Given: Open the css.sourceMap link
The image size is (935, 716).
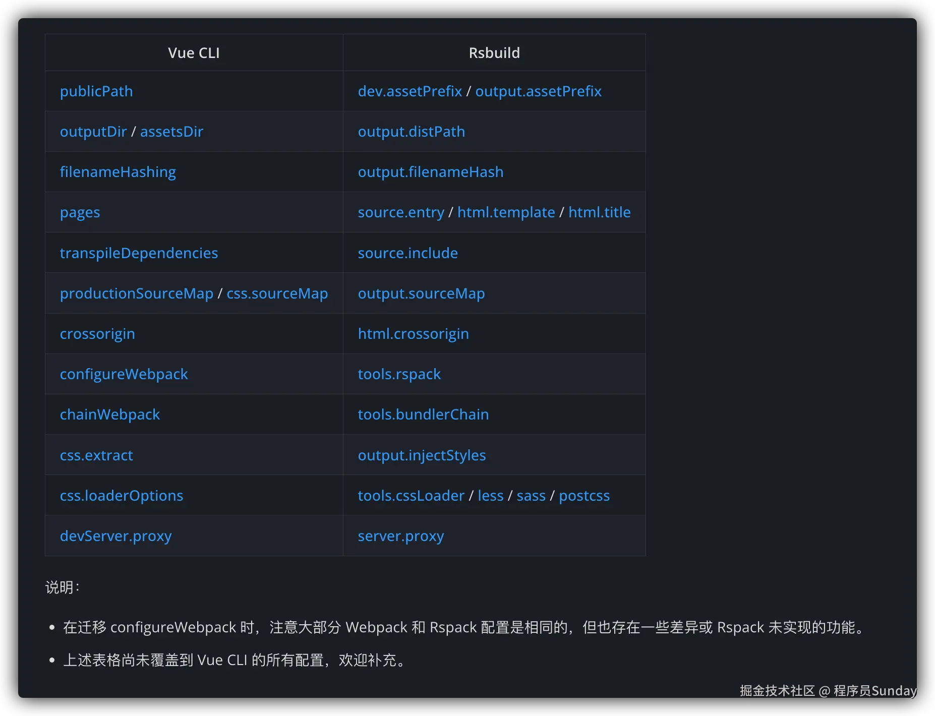Looking at the screenshot, I should click(277, 293).
